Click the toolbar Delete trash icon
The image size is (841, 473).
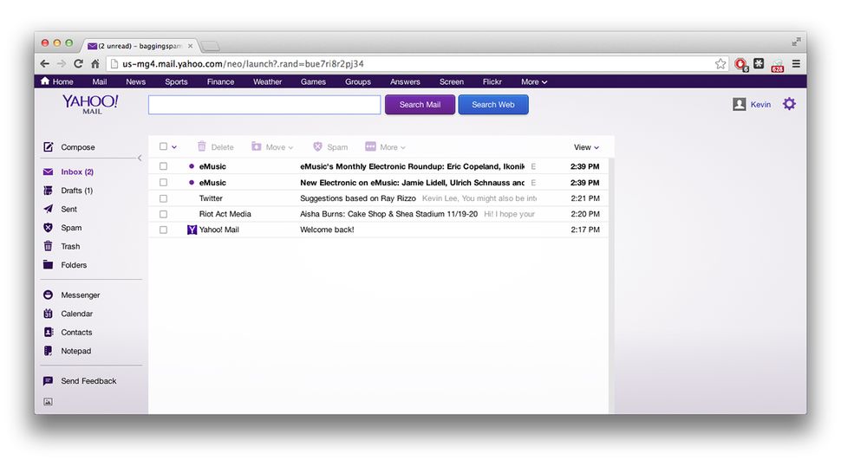[202, 146]
